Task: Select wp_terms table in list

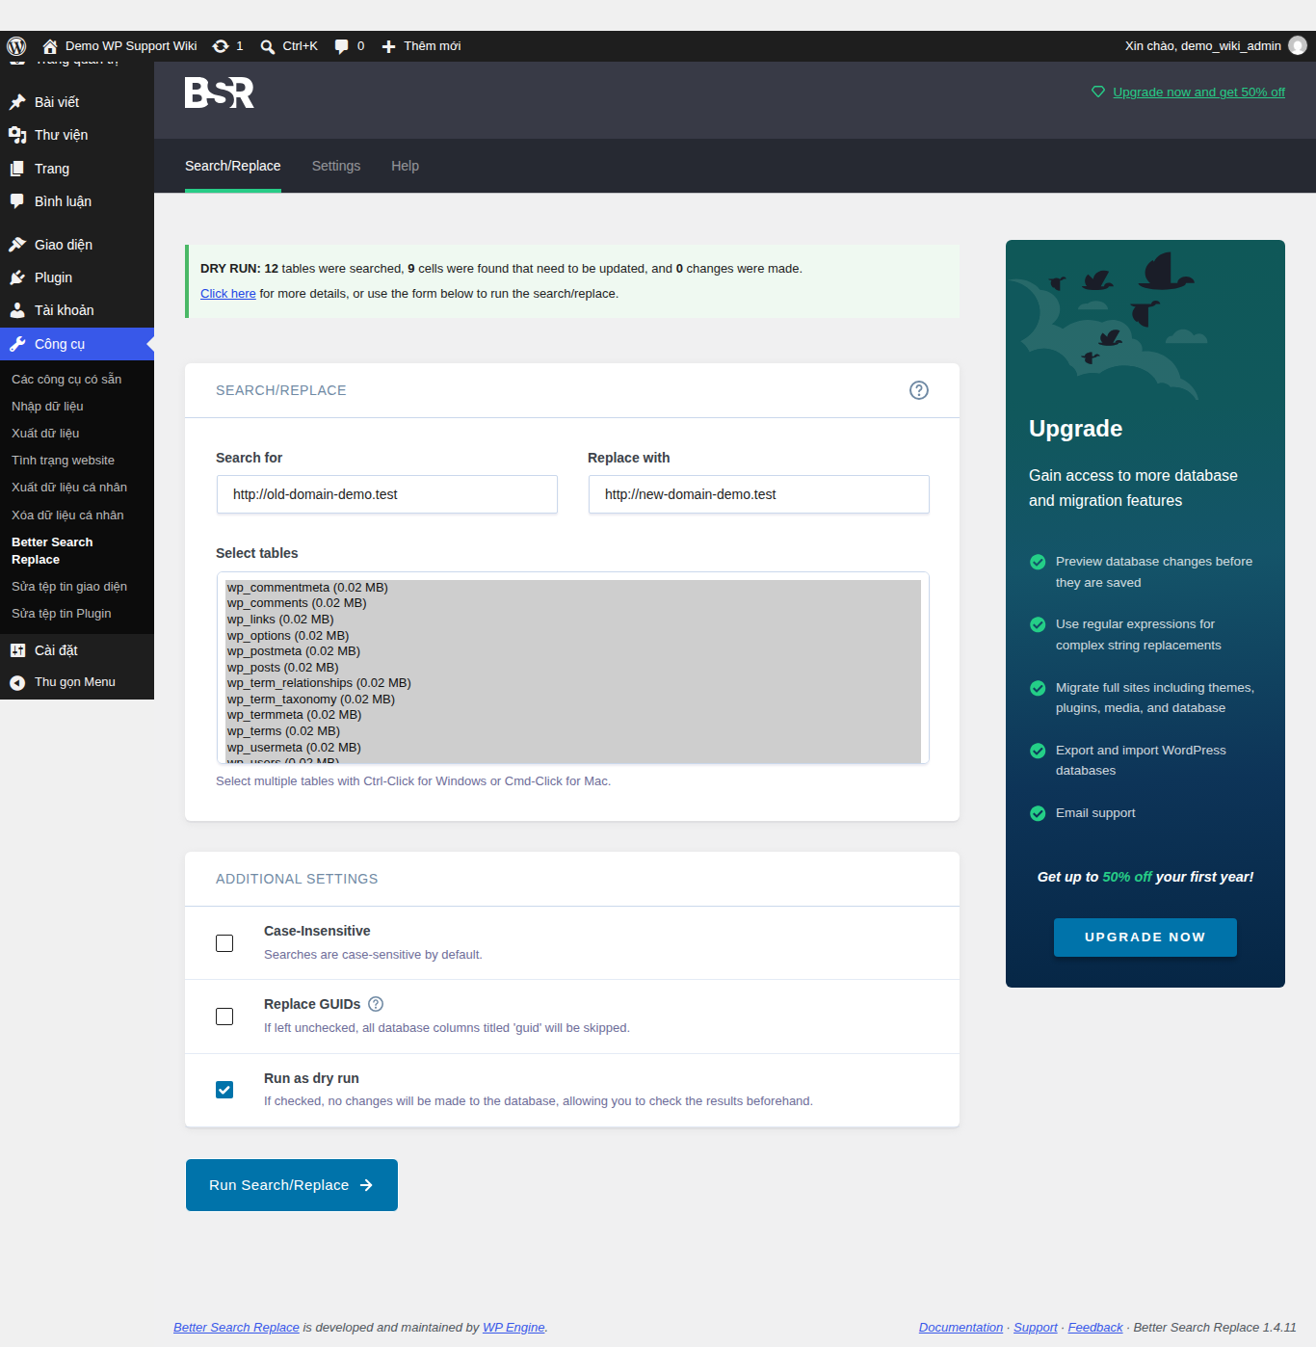Action: point(573,731)
